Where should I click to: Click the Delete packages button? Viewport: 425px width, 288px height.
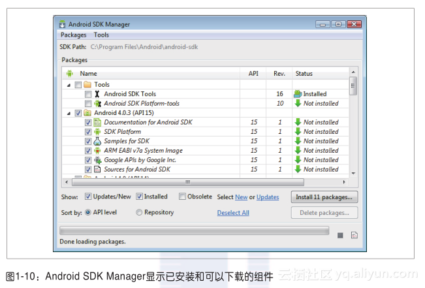(x=324, y=213)
